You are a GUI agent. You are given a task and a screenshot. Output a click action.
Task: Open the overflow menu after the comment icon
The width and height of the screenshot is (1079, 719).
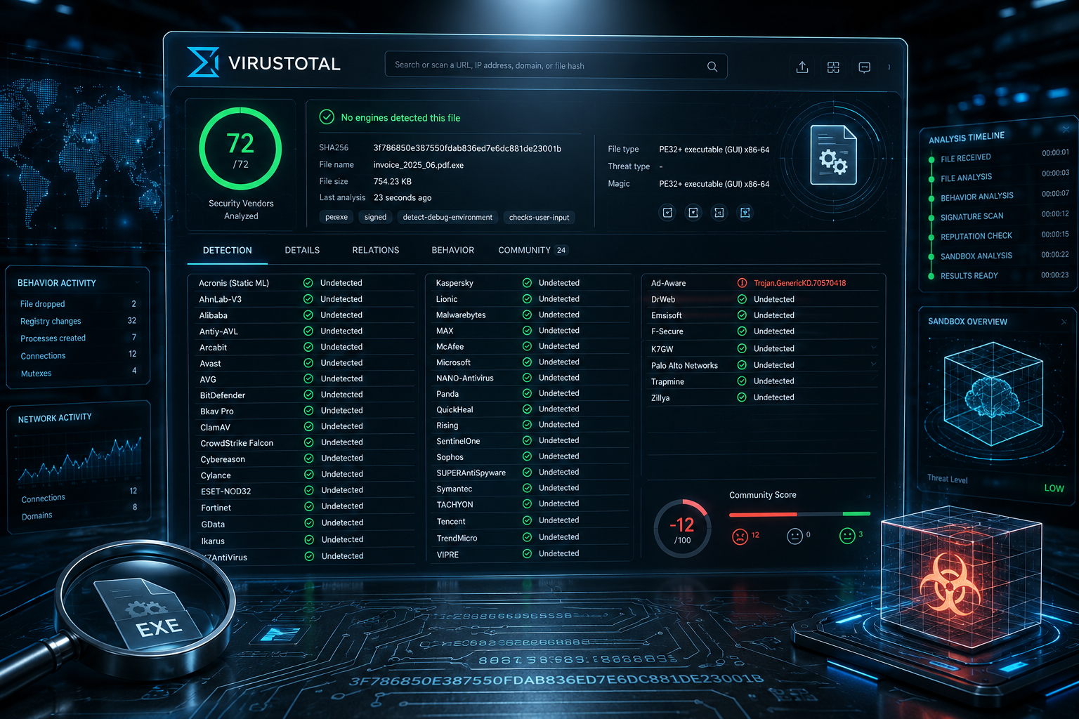coord(889,67)
